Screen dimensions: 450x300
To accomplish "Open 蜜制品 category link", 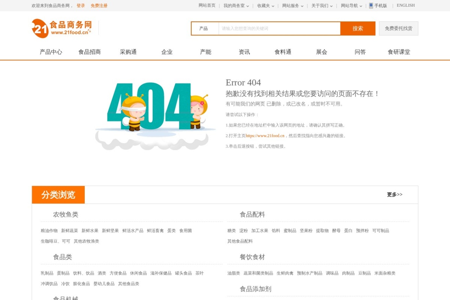I will coord(290,231).
